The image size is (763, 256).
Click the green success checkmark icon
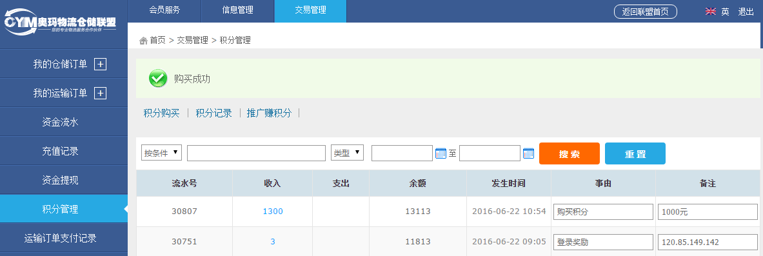pyautogui.click(x=158, y=79)
